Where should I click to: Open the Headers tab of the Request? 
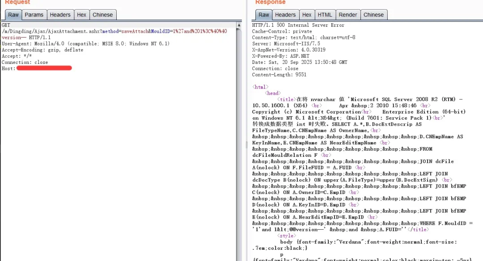click(x=60, y=15)
